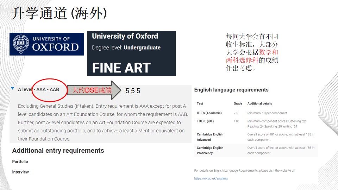Click the 'A level - AAA - AAB' heading
Screen dimensions: 338x190
[x=38, y=89]
